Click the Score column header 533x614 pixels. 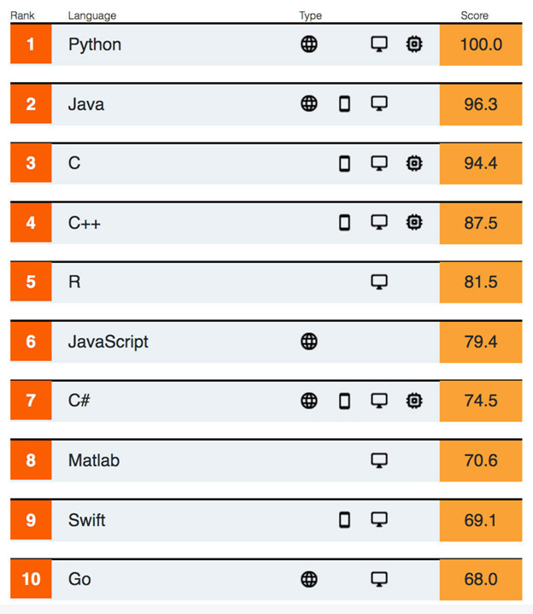474,15
